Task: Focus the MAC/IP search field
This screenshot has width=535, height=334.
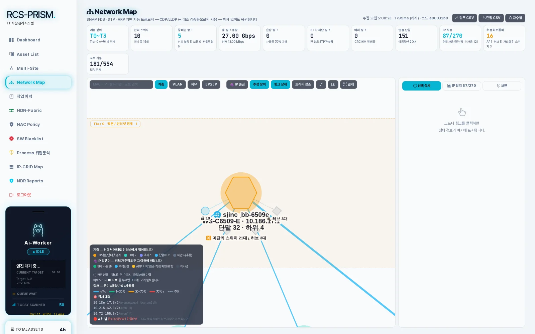Action: point(121,85)
